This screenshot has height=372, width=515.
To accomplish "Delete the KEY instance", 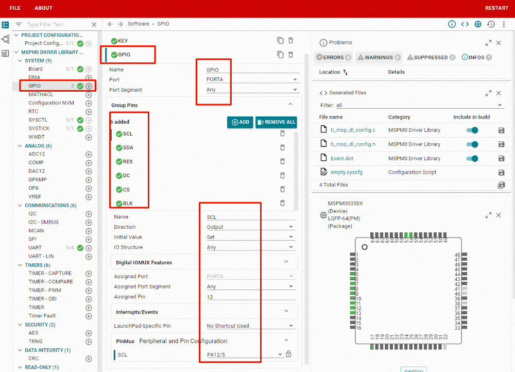I will pos(290,40).
